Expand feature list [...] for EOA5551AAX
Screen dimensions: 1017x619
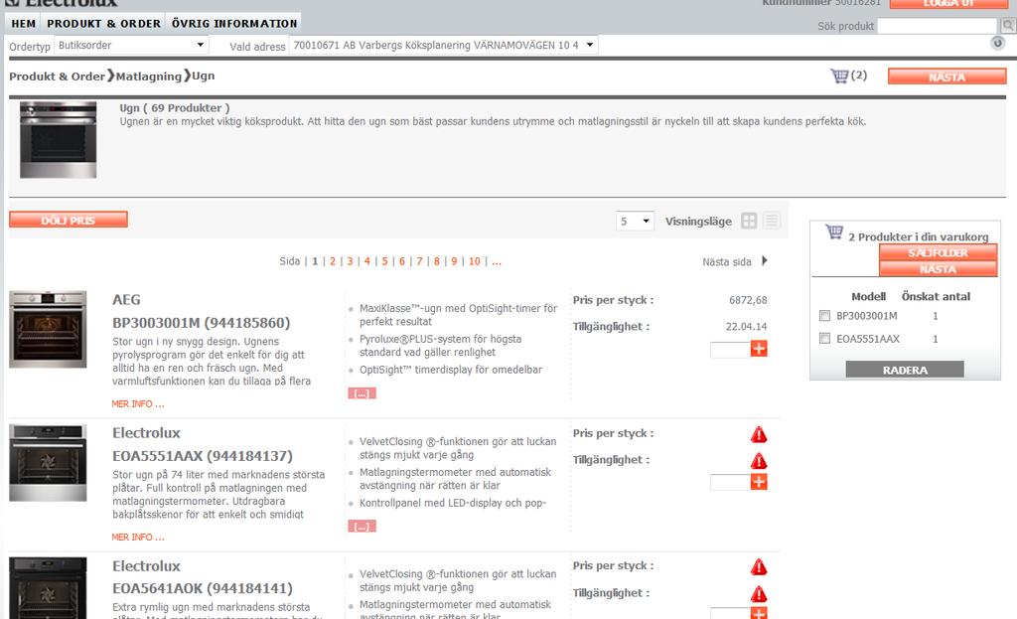362,527
